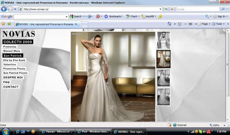Click the address bar showing novias.ro
The width and height of the screenshot is (230, 135).
point(89,9)
